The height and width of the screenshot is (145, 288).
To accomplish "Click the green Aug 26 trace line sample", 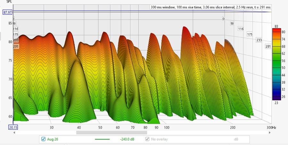I will point(102,139).
